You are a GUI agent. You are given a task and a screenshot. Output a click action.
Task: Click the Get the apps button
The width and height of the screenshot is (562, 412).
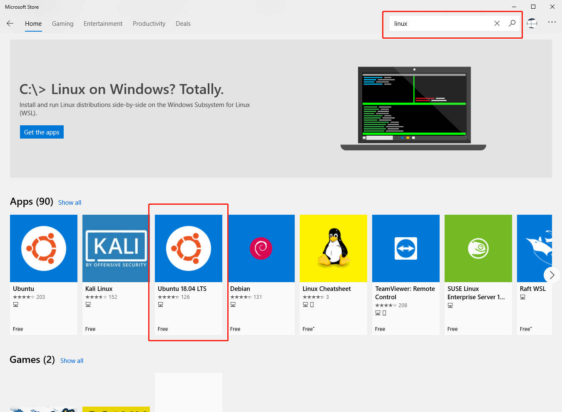tap(42, 132)
